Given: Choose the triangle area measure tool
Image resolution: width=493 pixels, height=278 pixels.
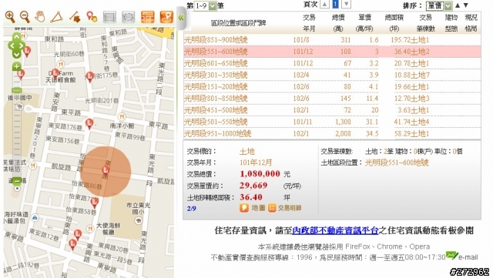Looking at the screenshot, I should (57, 17).
